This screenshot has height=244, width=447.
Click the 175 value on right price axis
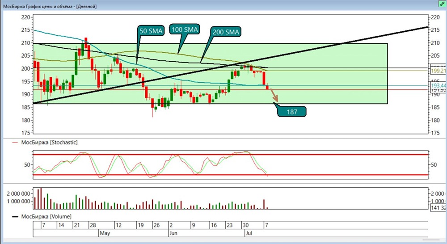pyautogui.click(x=435, y=133)
